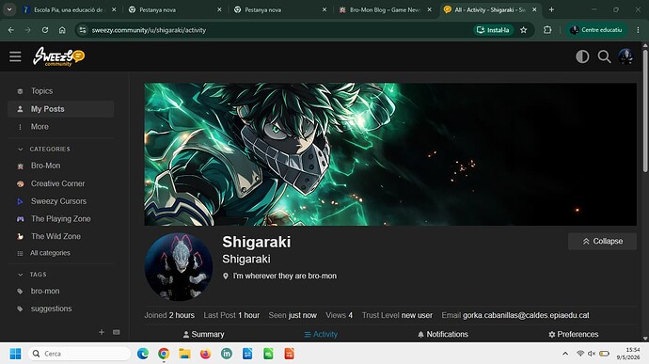Open the taskbar clock and date
Screen dimensions: 649x364
(628, 354)
